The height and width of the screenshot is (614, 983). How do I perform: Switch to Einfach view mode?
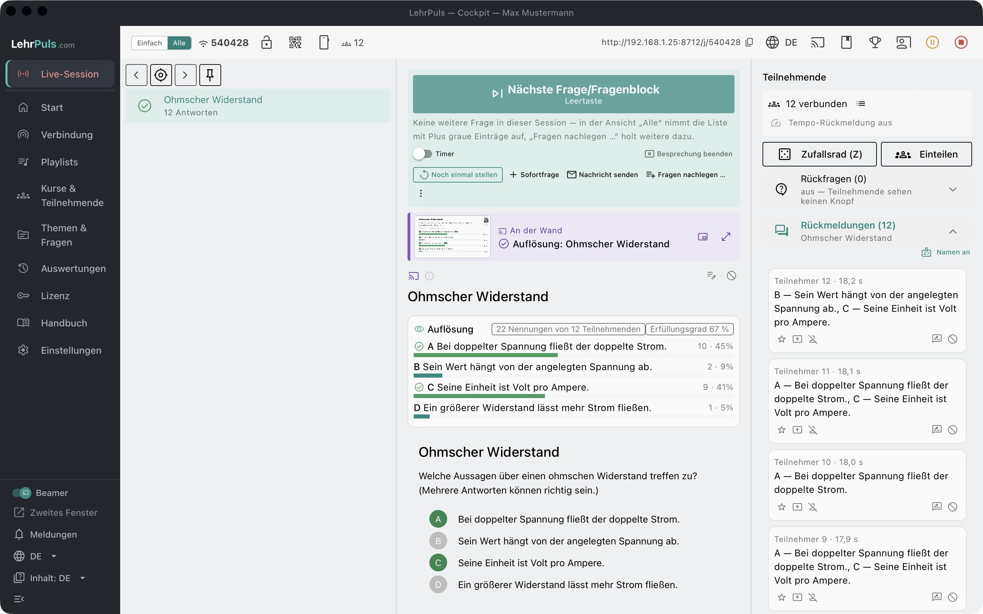pyautogui.click(x=149, y=43)
